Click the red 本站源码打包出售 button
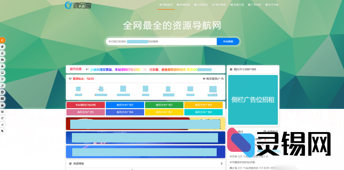The height and width of the screenshot is (170, 344). [x=86, y=105]
